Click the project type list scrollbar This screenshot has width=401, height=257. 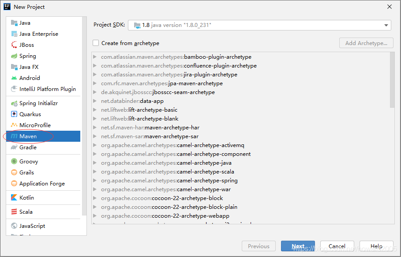(84, 117)
